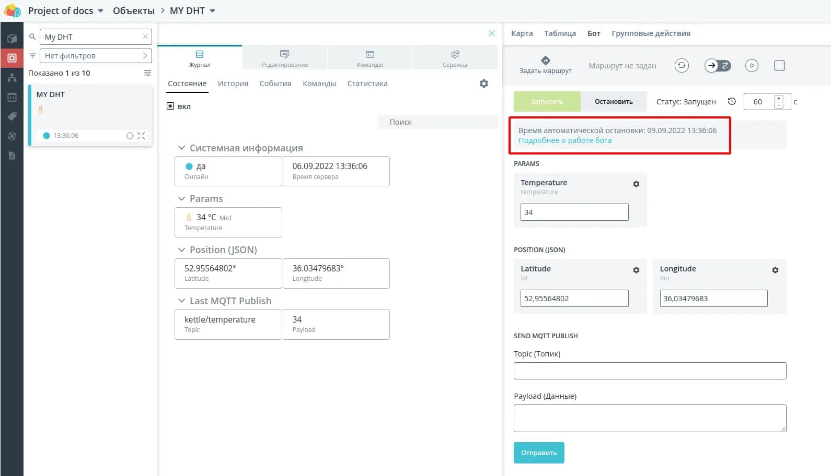
Task: Click the list settings icon beside Показано
Action: coord(147,73)
